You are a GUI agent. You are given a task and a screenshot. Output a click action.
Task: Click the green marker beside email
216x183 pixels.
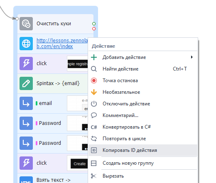click(37, 103)
